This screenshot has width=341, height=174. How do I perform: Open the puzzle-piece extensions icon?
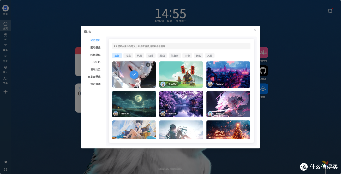tap(330, 11)
